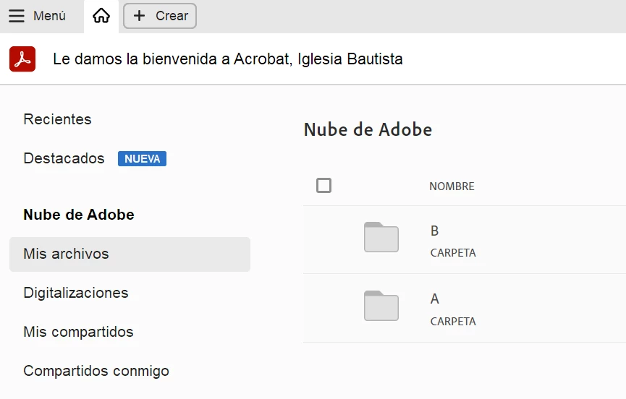Tick the select-all checkbox beside NOMBRE
The image size is (626, 399).
pyautogui.click(x=323, y=185)
